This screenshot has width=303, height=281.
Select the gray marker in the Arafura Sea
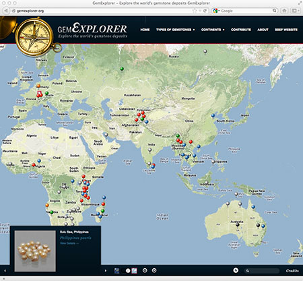[x=236, y=194]
